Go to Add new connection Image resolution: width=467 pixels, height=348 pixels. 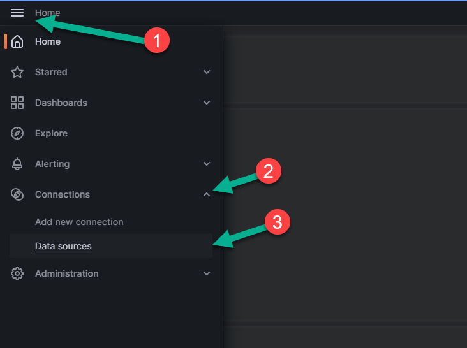(79, 222)
